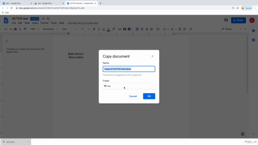Close the document outline with back arrow

click(x=7, y=41)
